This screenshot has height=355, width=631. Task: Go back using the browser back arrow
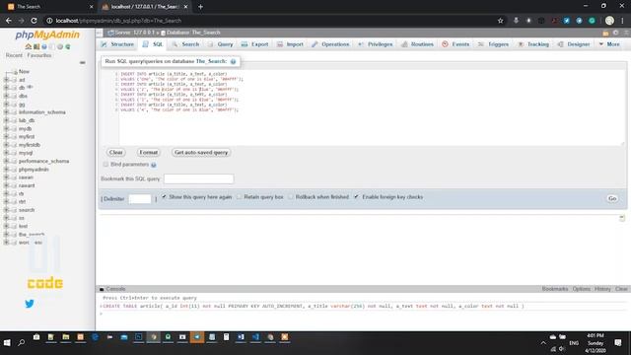9,21
